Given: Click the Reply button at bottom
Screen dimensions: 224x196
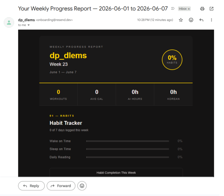Looking at the screenshot, I should [x=31, y=186].
